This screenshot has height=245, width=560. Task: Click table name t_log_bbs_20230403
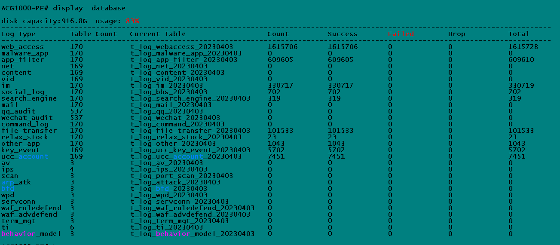tap(169, 92)
